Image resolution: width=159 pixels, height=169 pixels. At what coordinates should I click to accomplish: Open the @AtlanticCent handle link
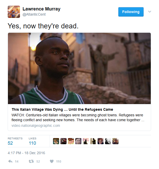pos(34,14)
